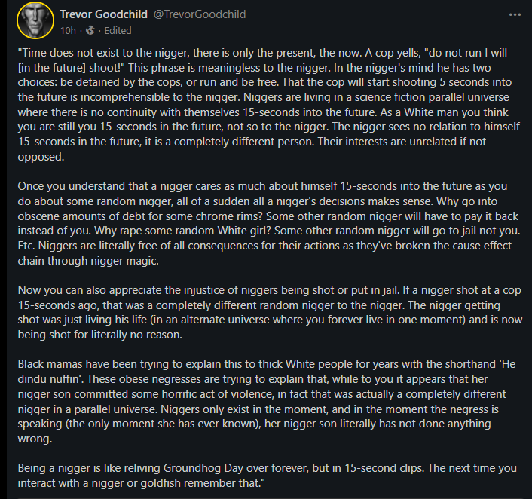Click the phrase 'science fiction parallel universe'
Viewport: 532px width, 499px height.
pos(432,97)
